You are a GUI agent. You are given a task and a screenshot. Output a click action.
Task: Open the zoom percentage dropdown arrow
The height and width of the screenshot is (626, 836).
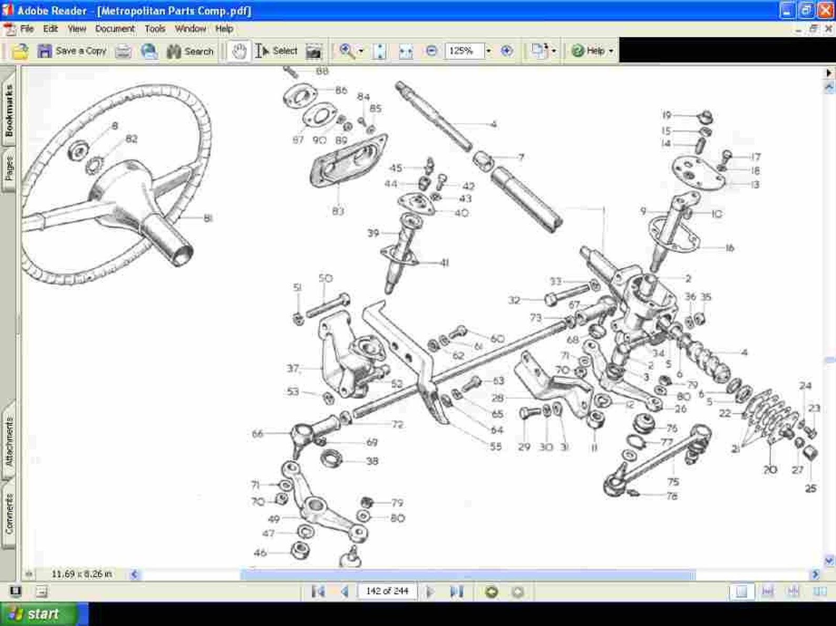[x=489, y=51]
